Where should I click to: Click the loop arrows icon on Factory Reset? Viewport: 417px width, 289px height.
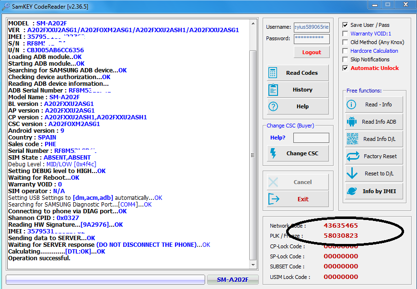(x=353, y=156)
